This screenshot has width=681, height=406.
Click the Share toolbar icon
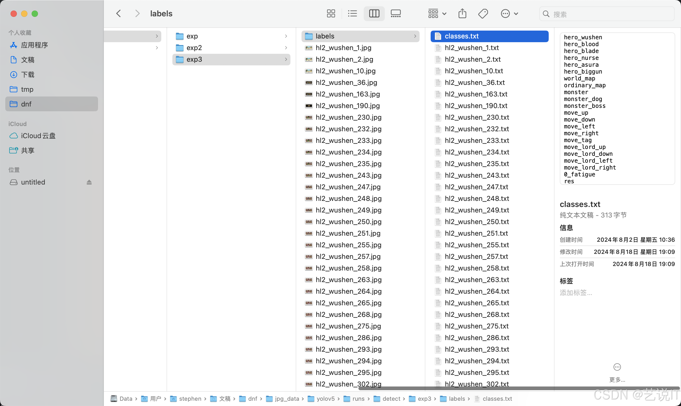tap(462, 13)
